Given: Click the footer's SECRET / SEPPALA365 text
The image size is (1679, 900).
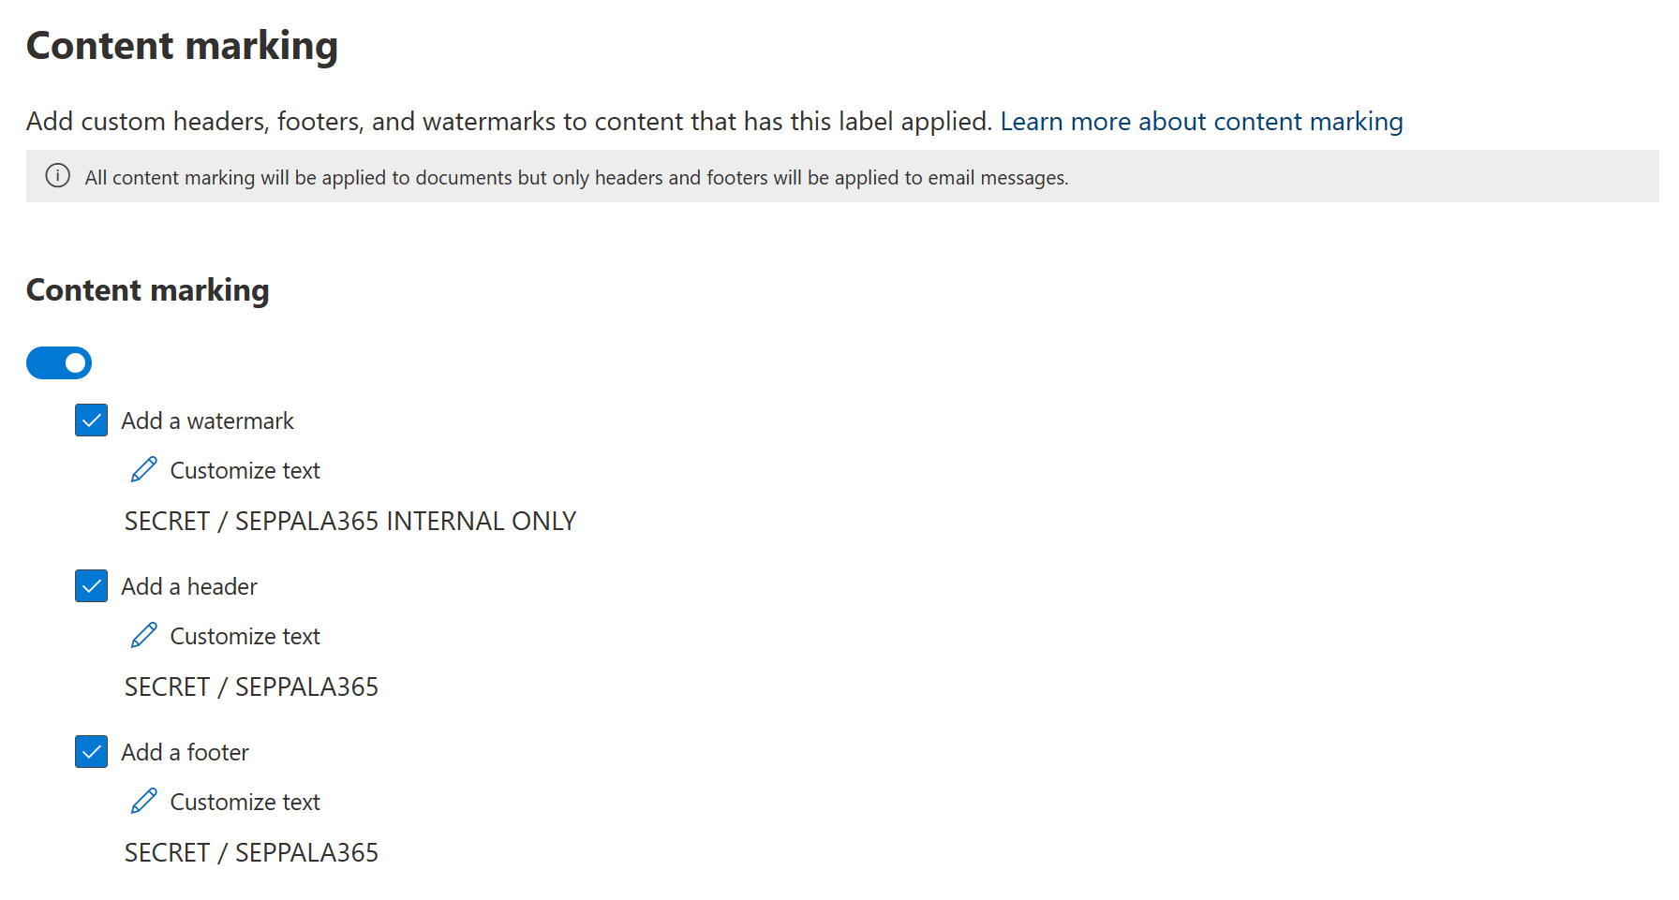Looking at the screenshot, I should [x=251, y=853].
